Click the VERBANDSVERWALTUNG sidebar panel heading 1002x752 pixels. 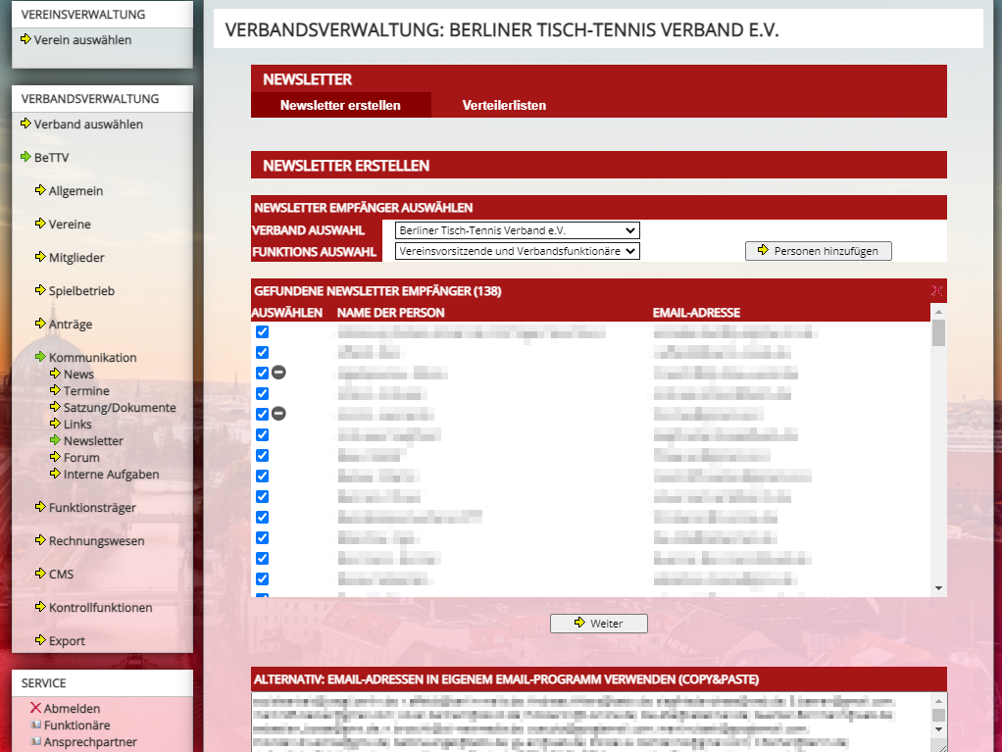pyautogui.click(x=90, y=99)
